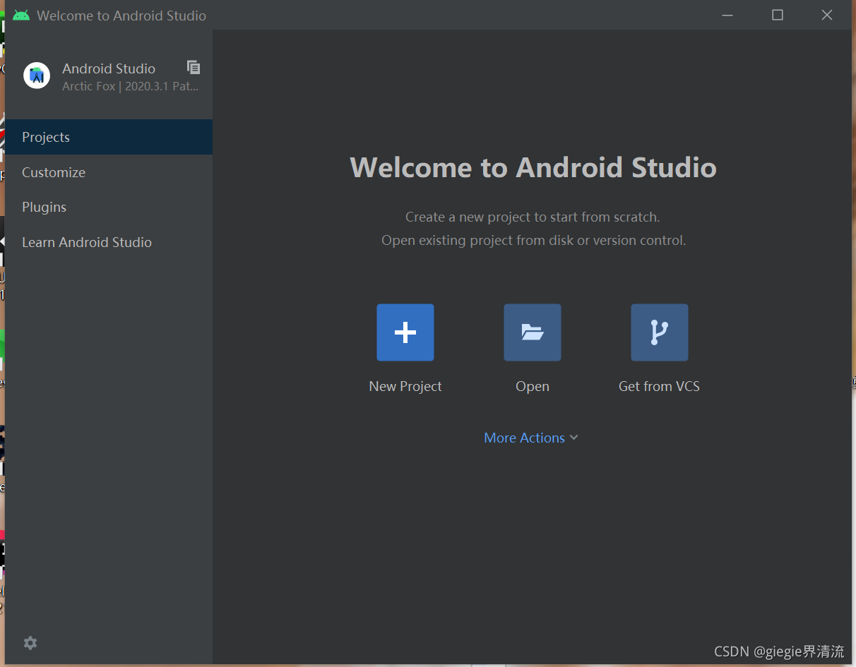Open the Plugins tab
856x667 pixels.
pos(109,207)
